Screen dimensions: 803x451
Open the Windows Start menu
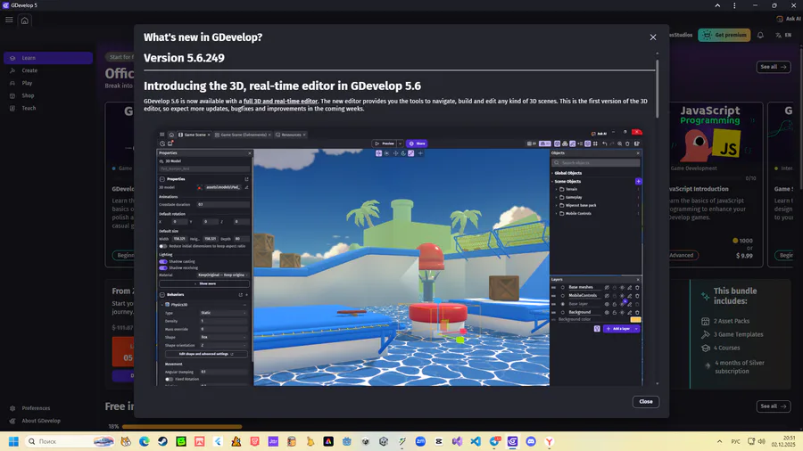pos(13,441)
